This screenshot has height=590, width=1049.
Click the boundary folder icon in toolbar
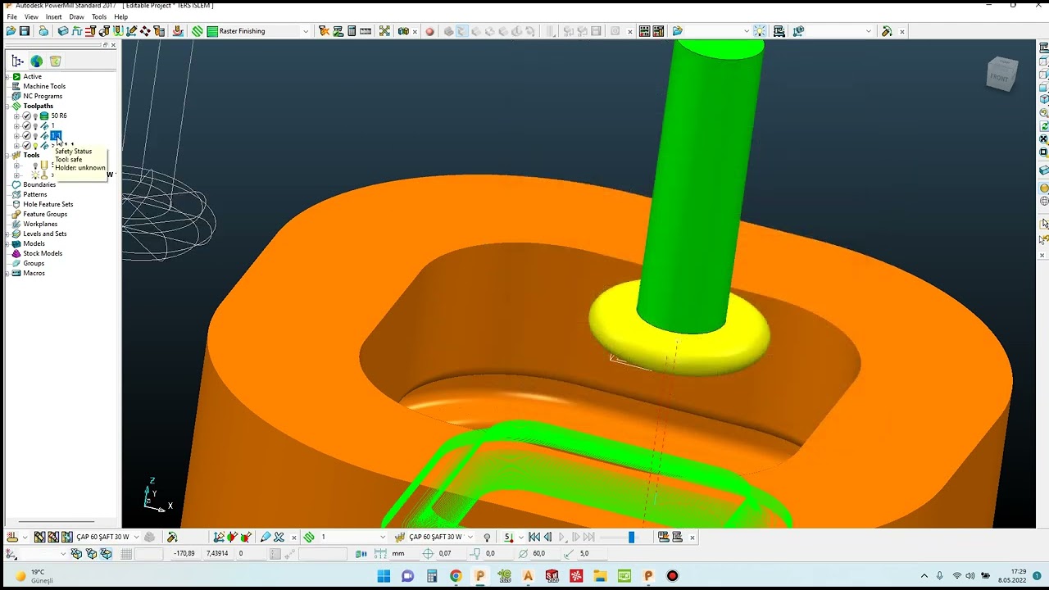[x=678, y=31]
